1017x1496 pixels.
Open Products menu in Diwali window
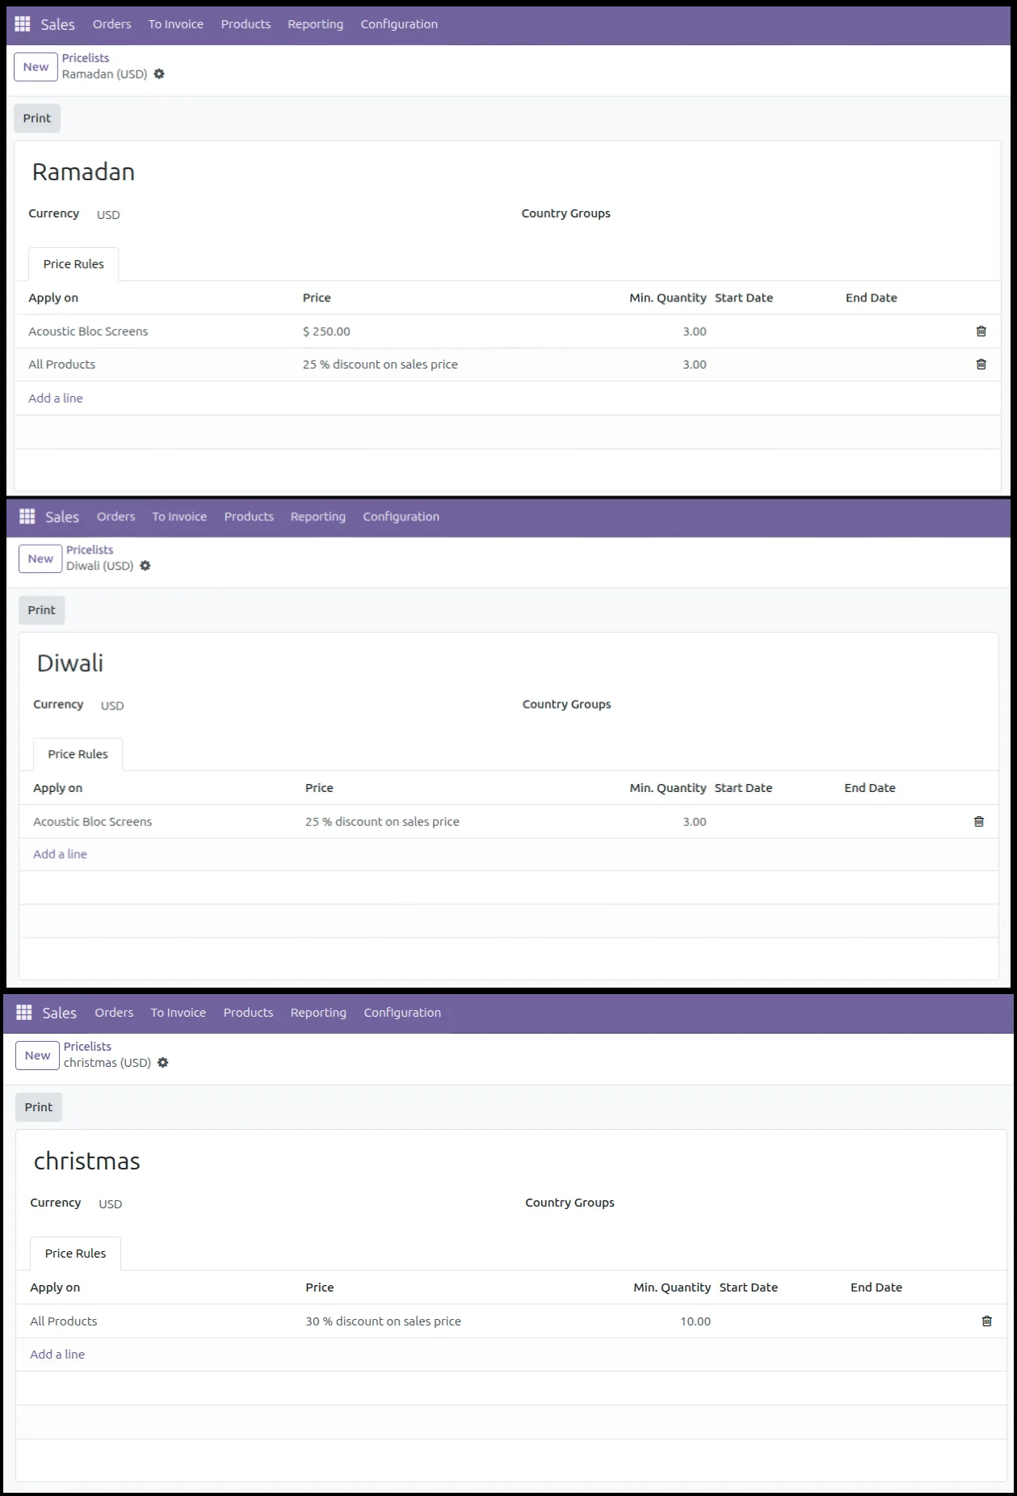(249, 516)
